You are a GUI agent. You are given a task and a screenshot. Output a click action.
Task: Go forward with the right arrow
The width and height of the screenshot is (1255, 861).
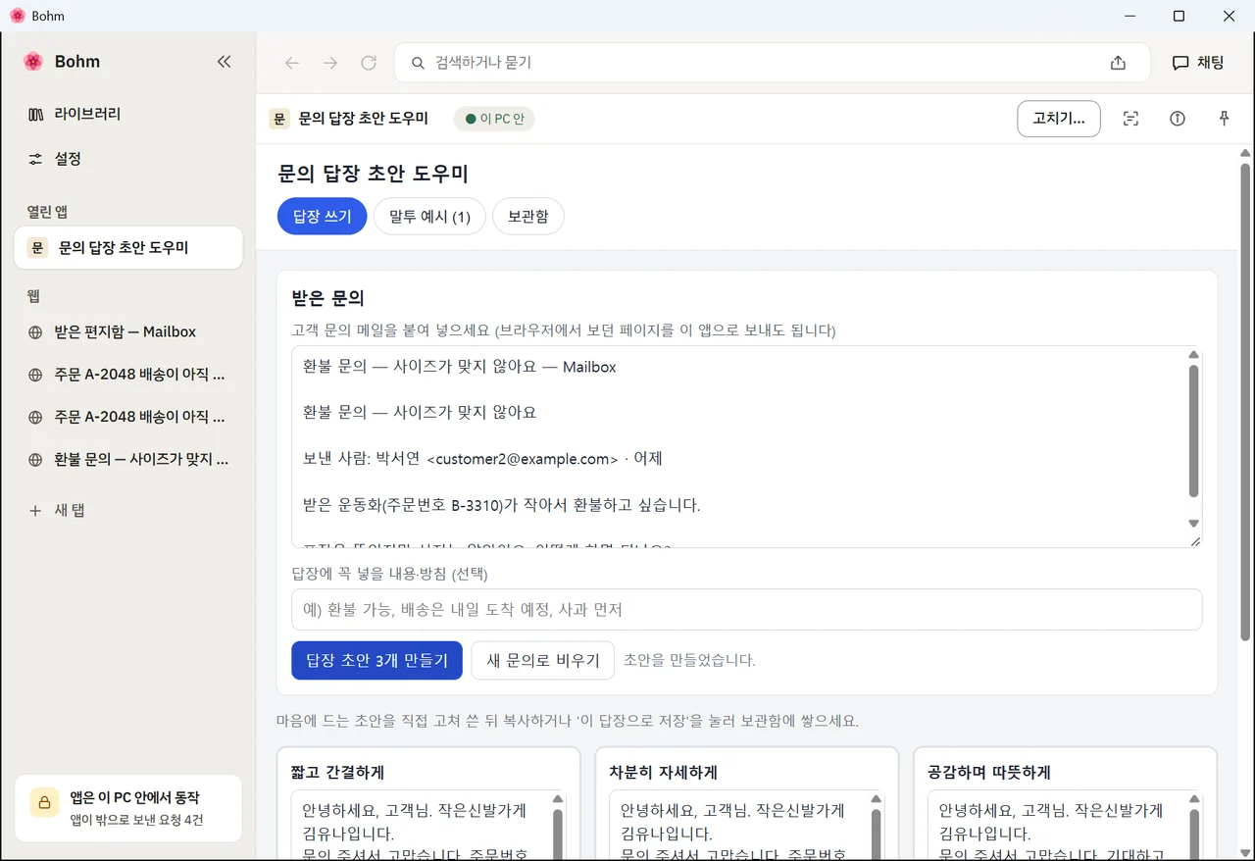point(330,63)
